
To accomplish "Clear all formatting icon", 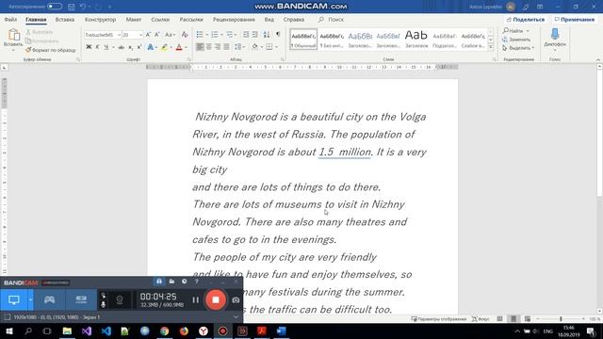I will click(185, 35).
